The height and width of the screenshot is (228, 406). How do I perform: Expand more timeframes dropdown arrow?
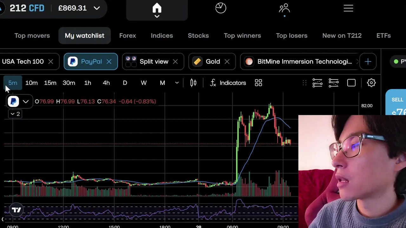[177, 83]
